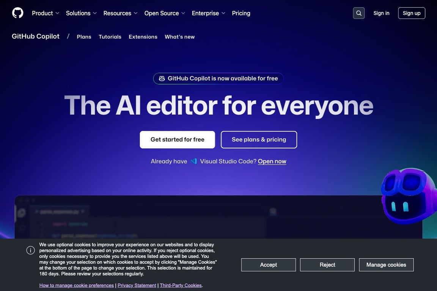The width and height of the screenshot is (437, 291).
Task: Expand the Resources menu
Action: point(120,13)
